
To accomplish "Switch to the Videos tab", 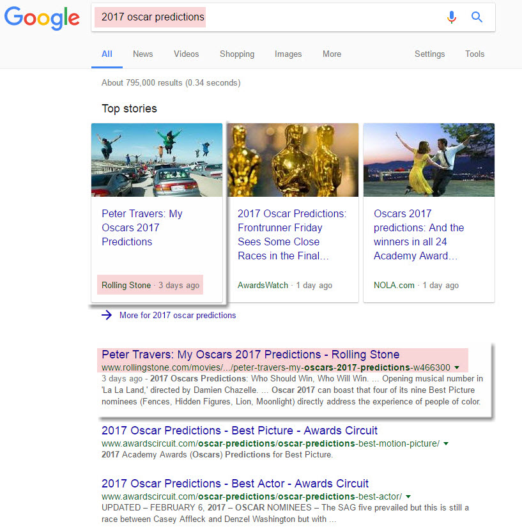I will point(187,54).
